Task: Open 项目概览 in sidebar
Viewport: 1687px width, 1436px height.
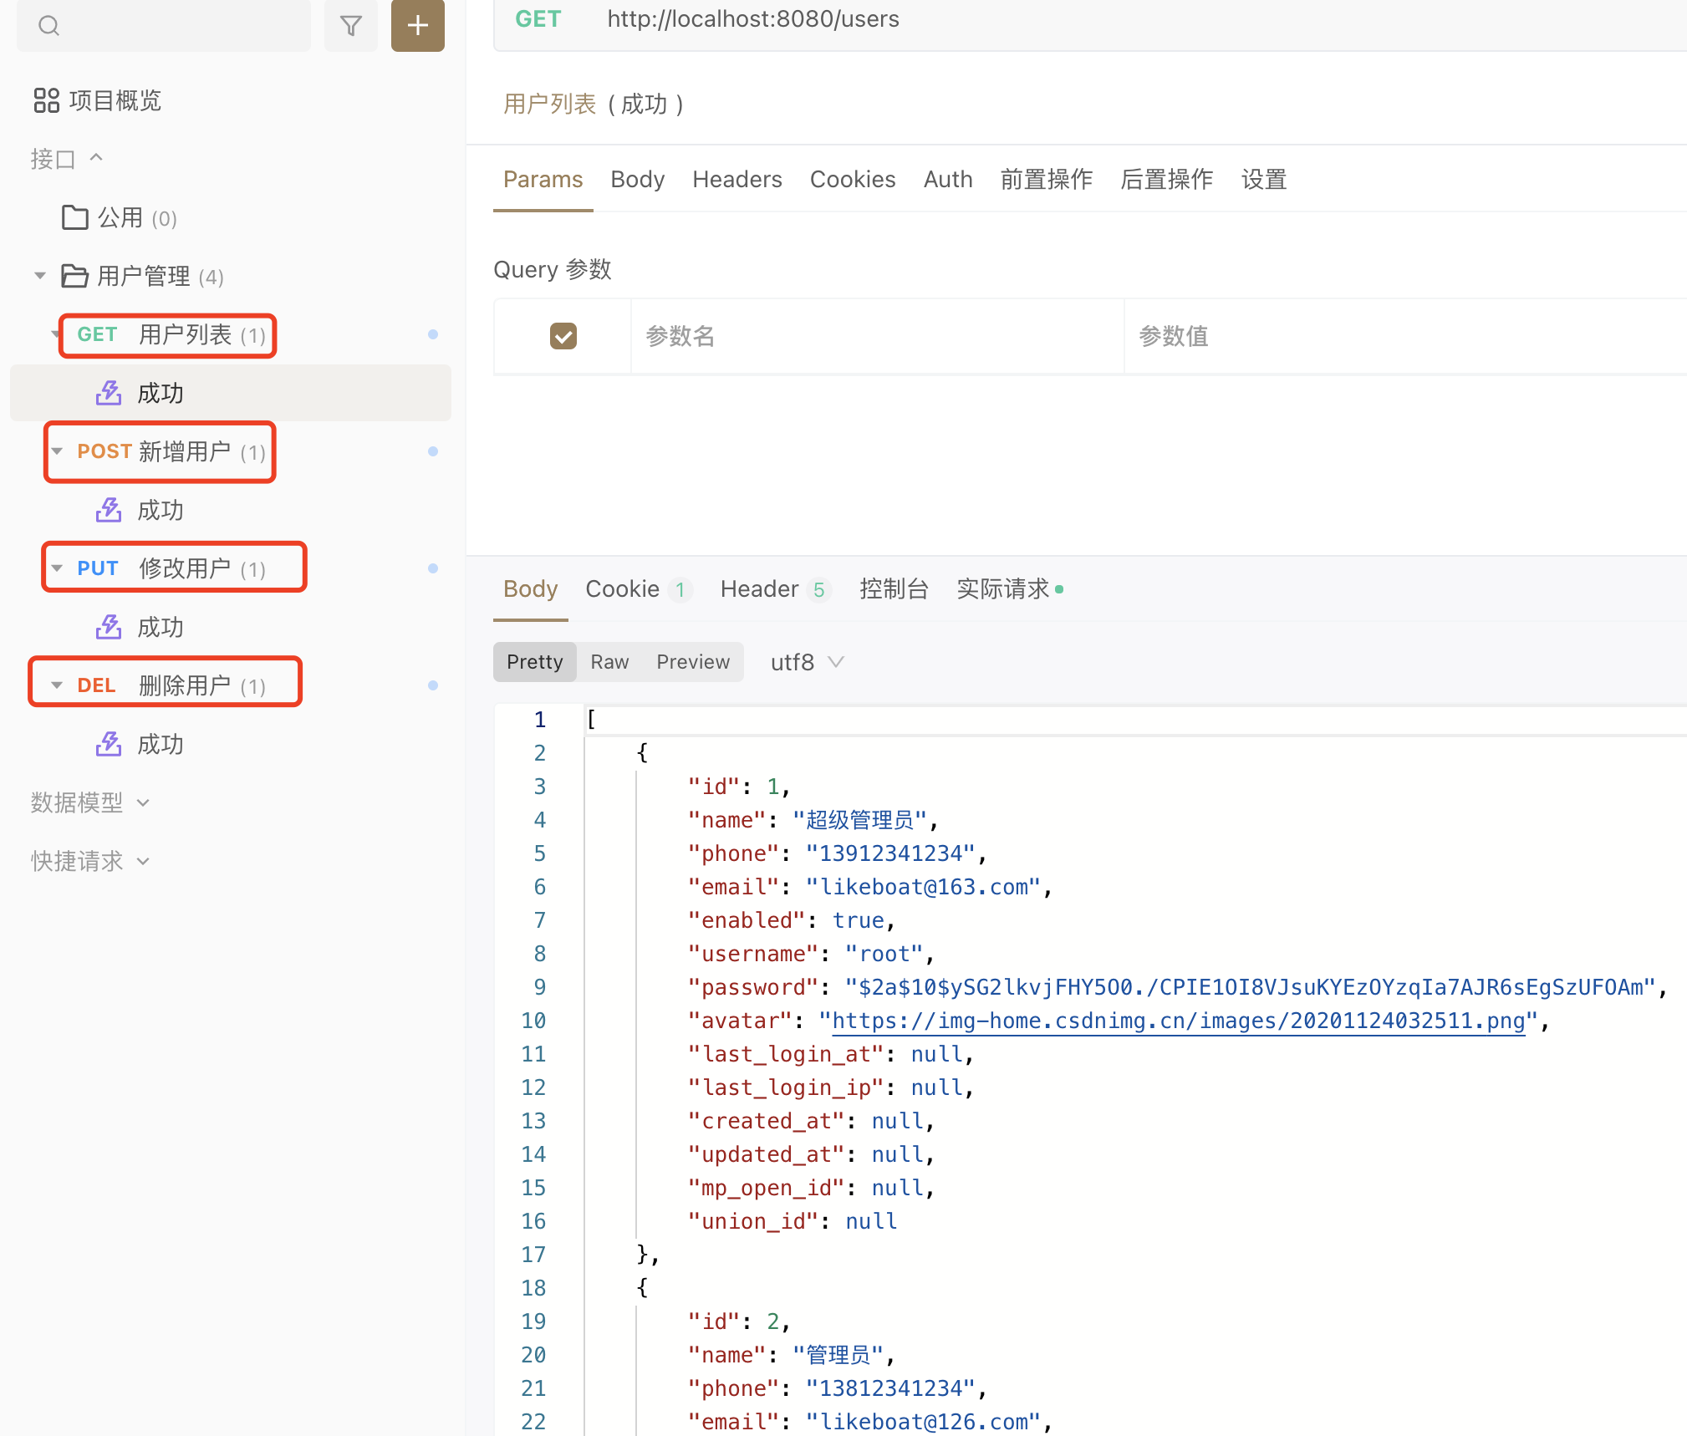Action: coord(98,100)
